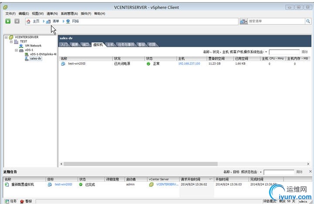Switch to the 入门 tab
Image resolution: width=314 pixels, height=204 pixels.
[64, 44]
